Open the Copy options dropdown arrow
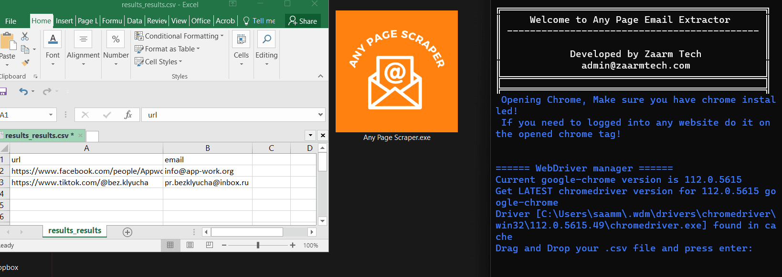Screen dimensions: 782x277 [34, 49]
